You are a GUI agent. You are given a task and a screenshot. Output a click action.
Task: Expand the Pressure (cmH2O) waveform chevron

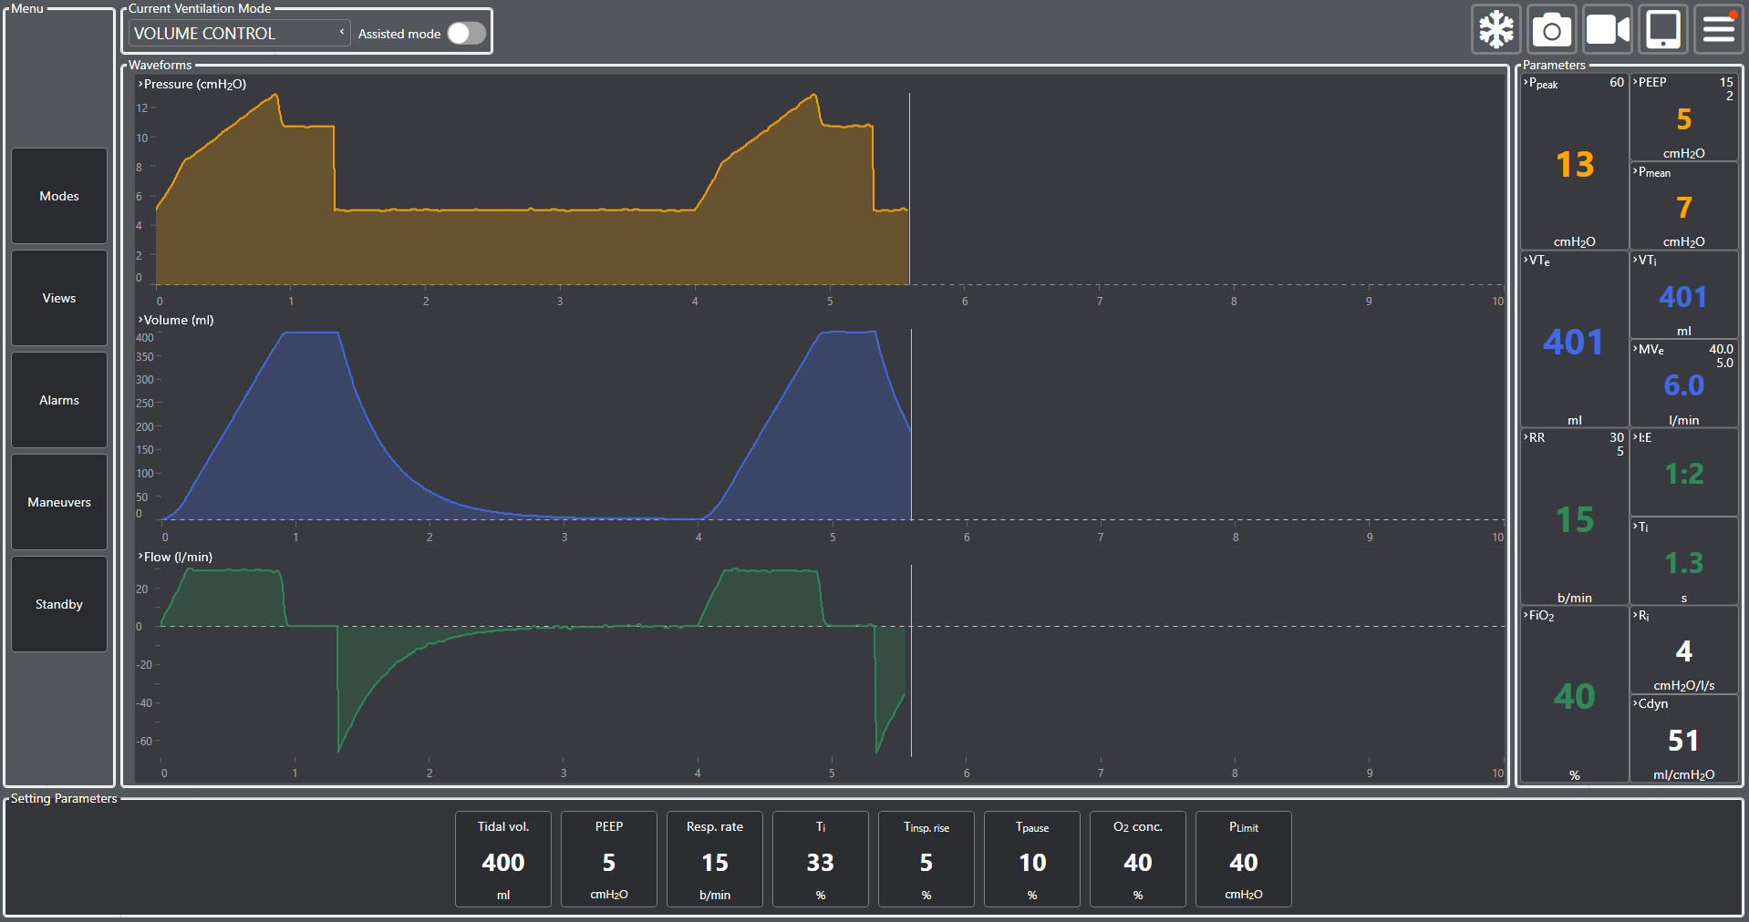(x=140, y=84)
